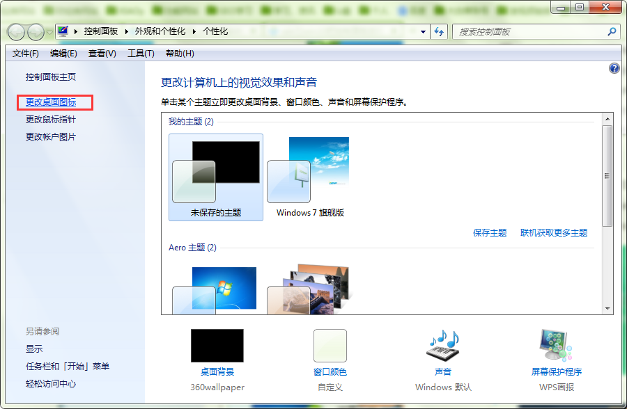Click the 搜索控制面板 search field
The image size is (627, 409).
click(x=529, y=32)
